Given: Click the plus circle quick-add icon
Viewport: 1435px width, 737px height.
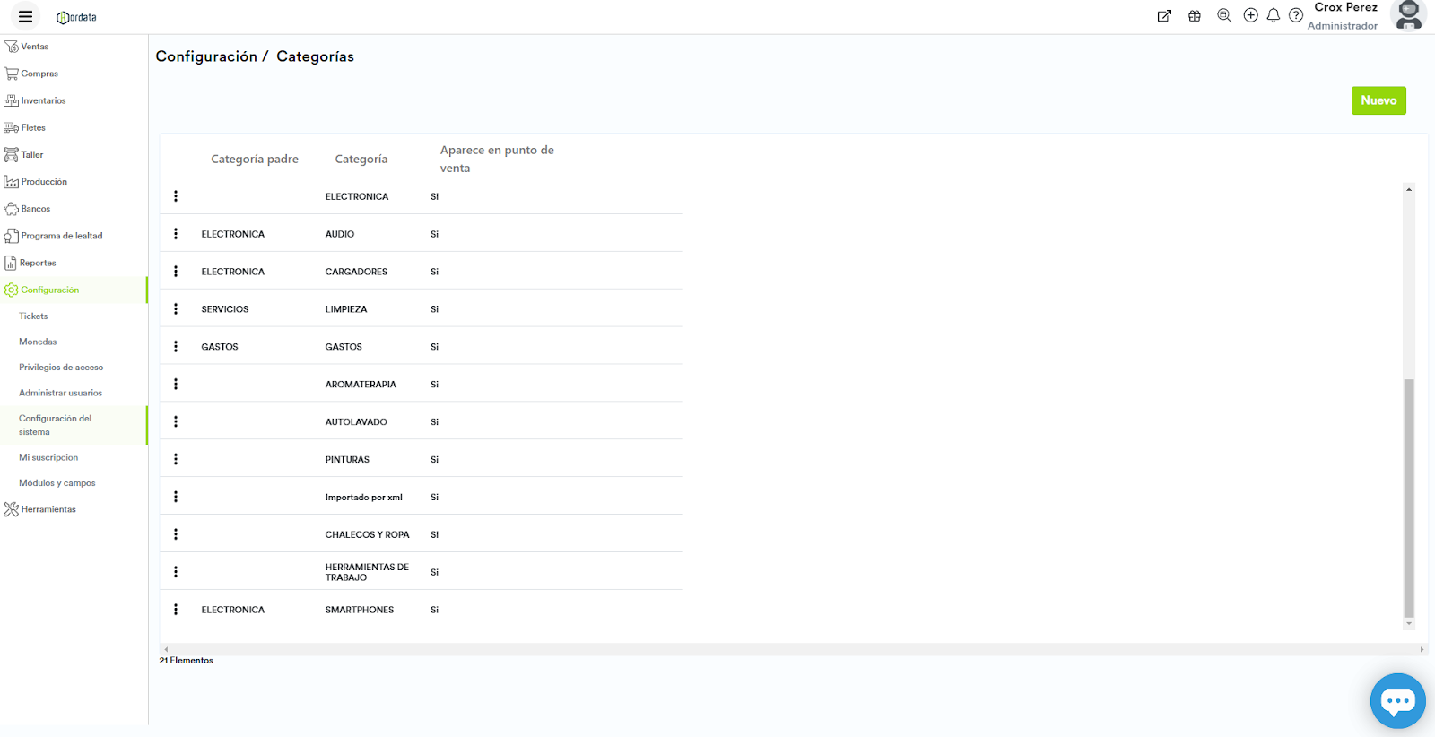Looking at the screenshot, I should click(1250, 15).
